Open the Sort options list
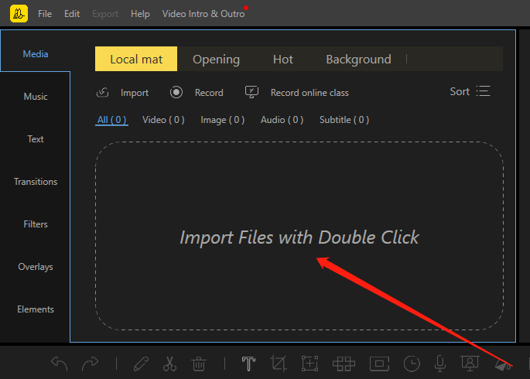This screenshot has height=379, width=530. tap(470, 91)
